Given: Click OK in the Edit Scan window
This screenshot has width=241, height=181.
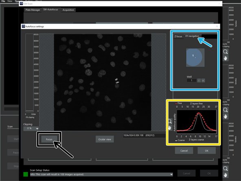Looking at the screenshot, I should 209,174.
